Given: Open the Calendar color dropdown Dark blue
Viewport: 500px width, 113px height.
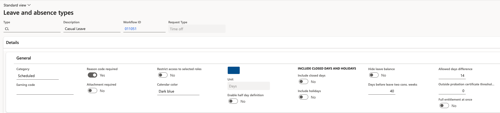Looking at the screenshot, I should (178, 91).
